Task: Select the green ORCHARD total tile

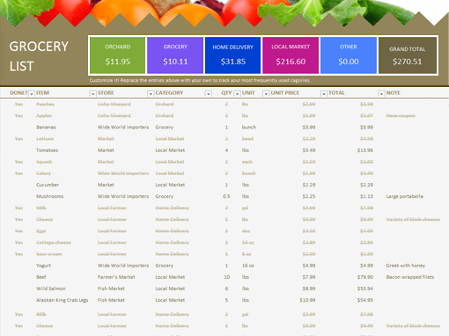Action: pyautogui.click(x=117, y=55)
